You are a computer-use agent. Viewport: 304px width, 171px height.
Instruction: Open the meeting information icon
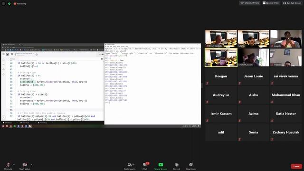click(3, 3)
